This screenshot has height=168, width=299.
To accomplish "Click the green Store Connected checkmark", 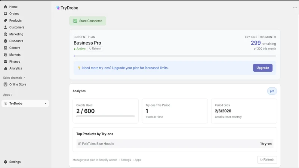I will [x=75, y=21].
